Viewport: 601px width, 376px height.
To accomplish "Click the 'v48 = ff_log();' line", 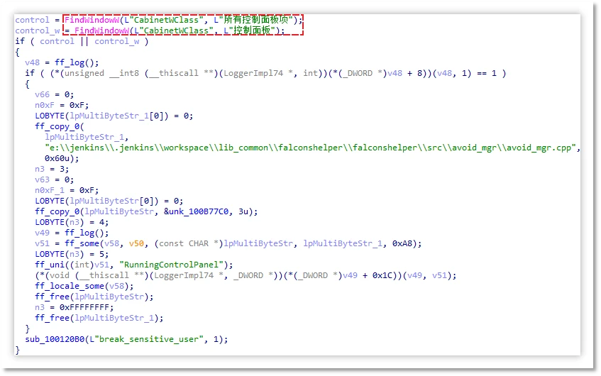I will (62, 62).
